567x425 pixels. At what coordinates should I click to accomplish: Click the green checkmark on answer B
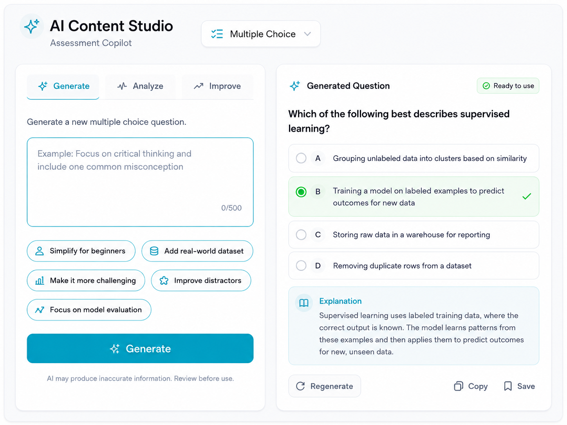coord(527,196)
